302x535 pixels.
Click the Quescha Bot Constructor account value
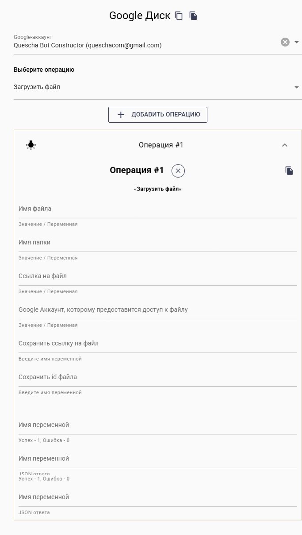[x=88, y=45]
